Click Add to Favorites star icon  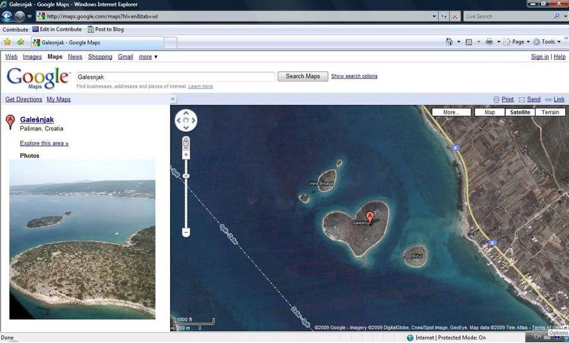(x=20, y=42)
